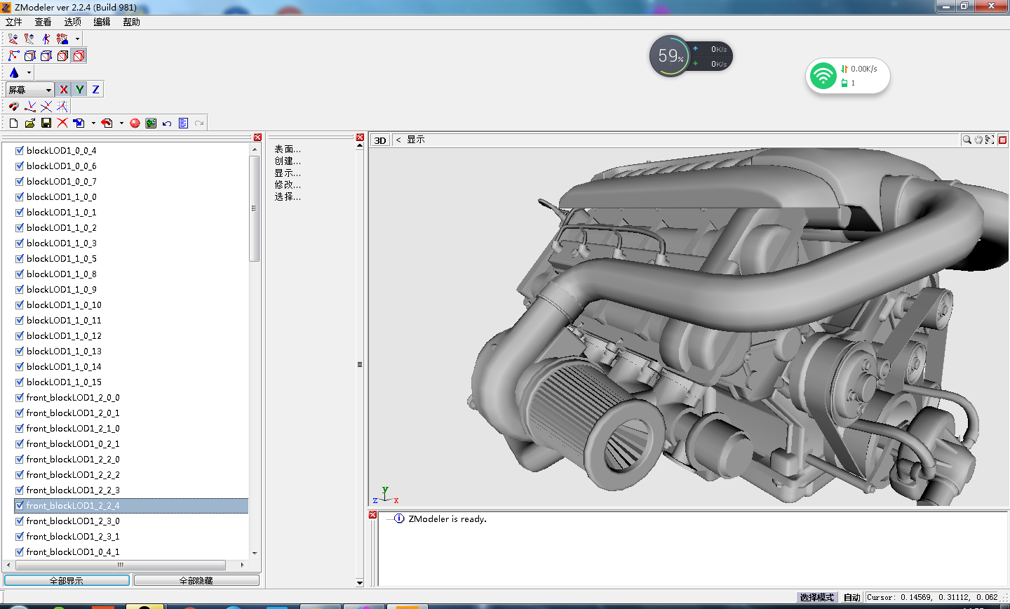The height and width of the screenshot is (609, 1010).
Task: Open the 屏幕 axis space dropdown
Action: click(29, 89)
